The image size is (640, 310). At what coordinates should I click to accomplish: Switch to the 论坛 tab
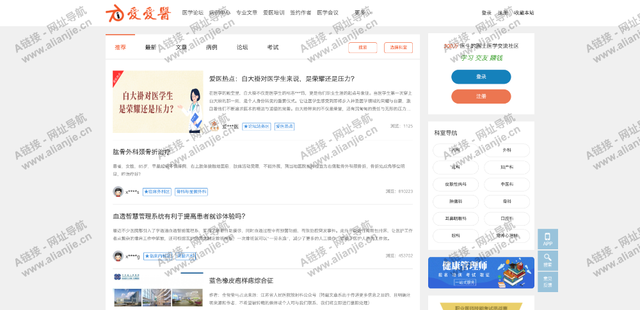243,47
